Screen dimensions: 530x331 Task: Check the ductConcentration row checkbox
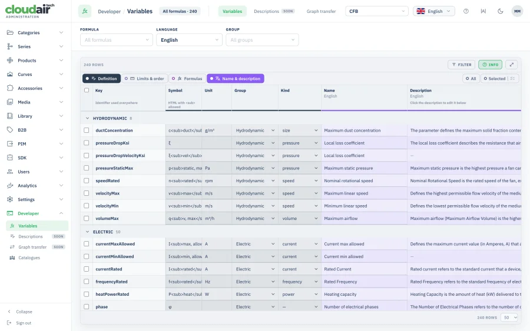point(87,131)
